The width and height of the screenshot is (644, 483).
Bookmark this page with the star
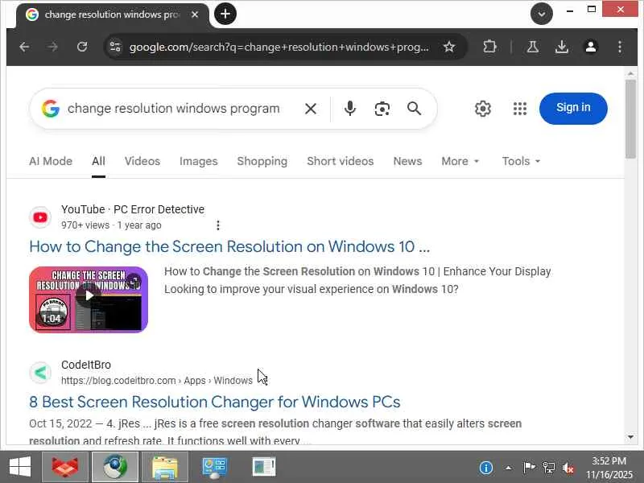coord(449,47)
